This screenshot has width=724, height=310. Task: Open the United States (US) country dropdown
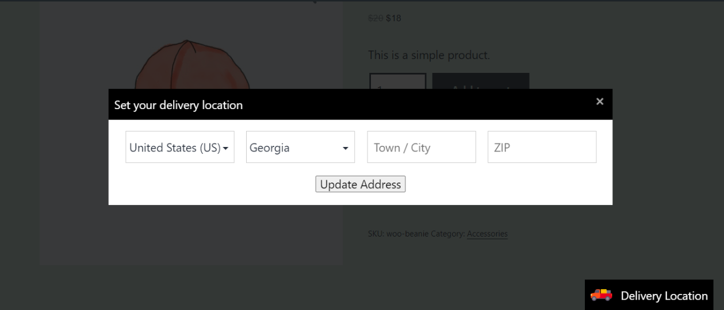[180, 147]
